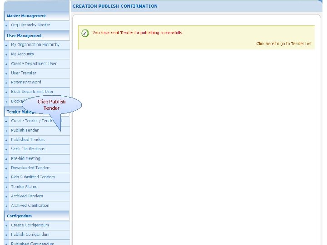Image resolution: width=327 pixels, height=245 pixels.
Task: Open Org Hierarchy Master menu item
Action: coord(30,25)
